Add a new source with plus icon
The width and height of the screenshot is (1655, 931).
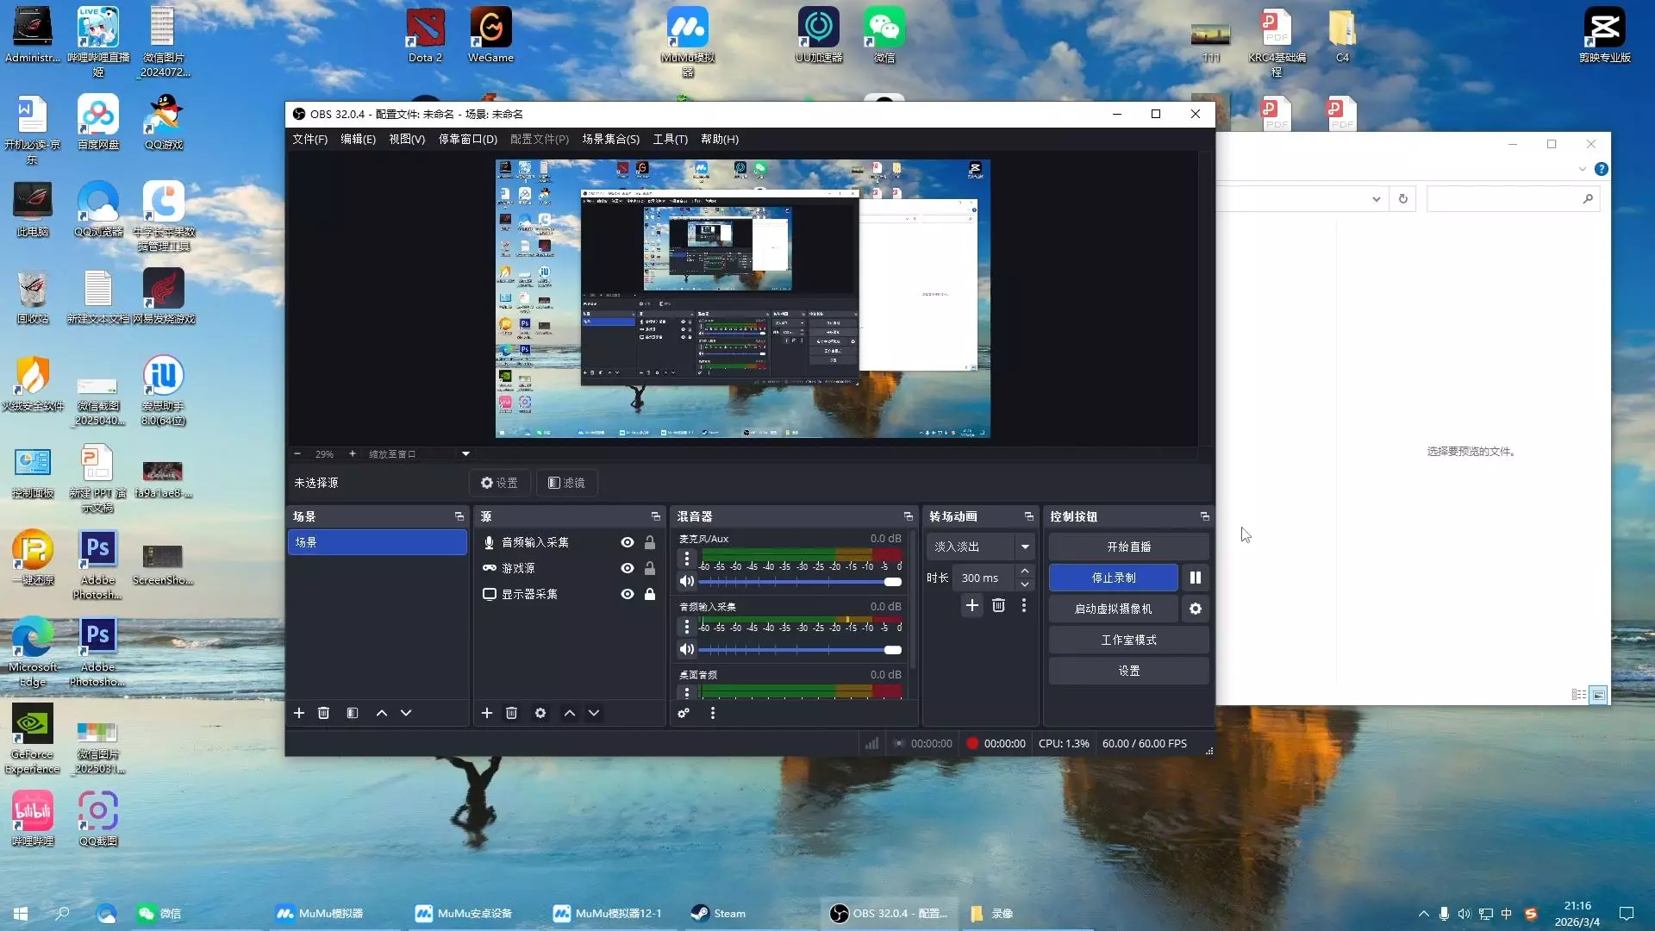tap(487, 713)
